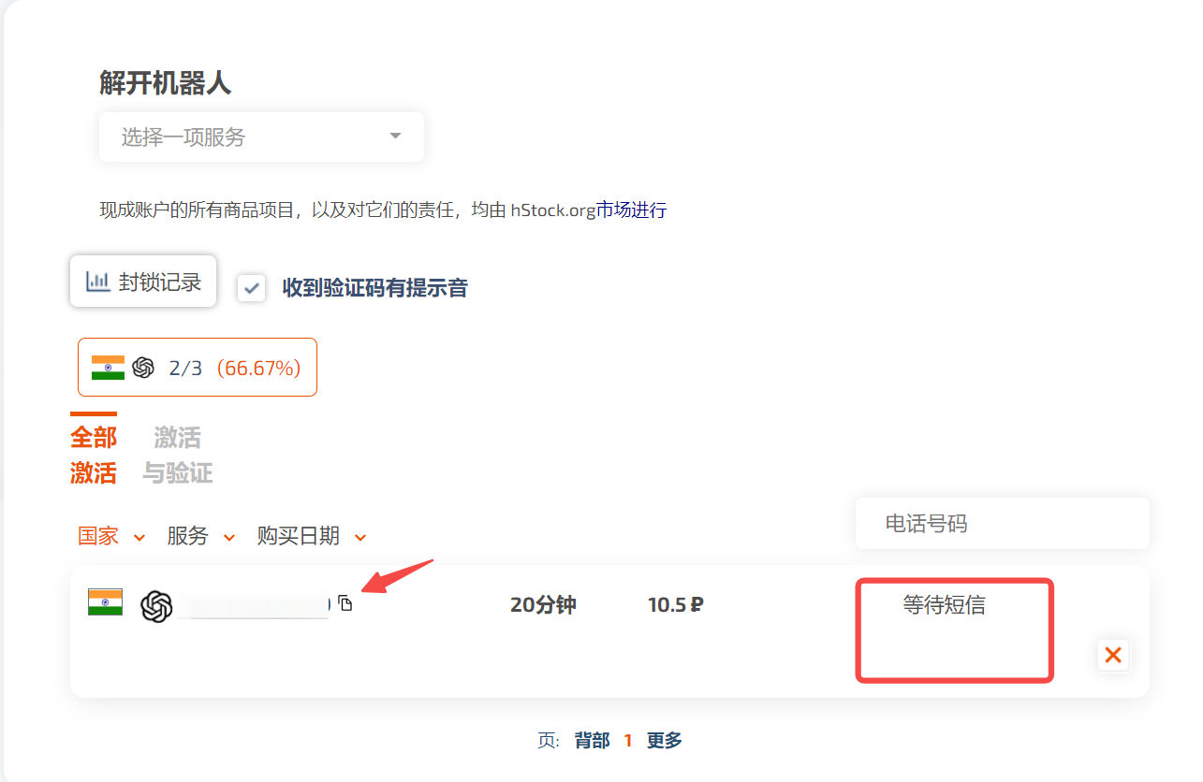Screen dimensions: 1203x782
Task: Toggle the 收到验证码有提示音 checkbox
Action: [x=251, y=288]
